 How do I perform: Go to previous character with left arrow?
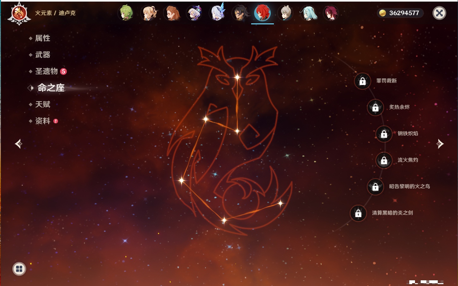click(18, 144)
